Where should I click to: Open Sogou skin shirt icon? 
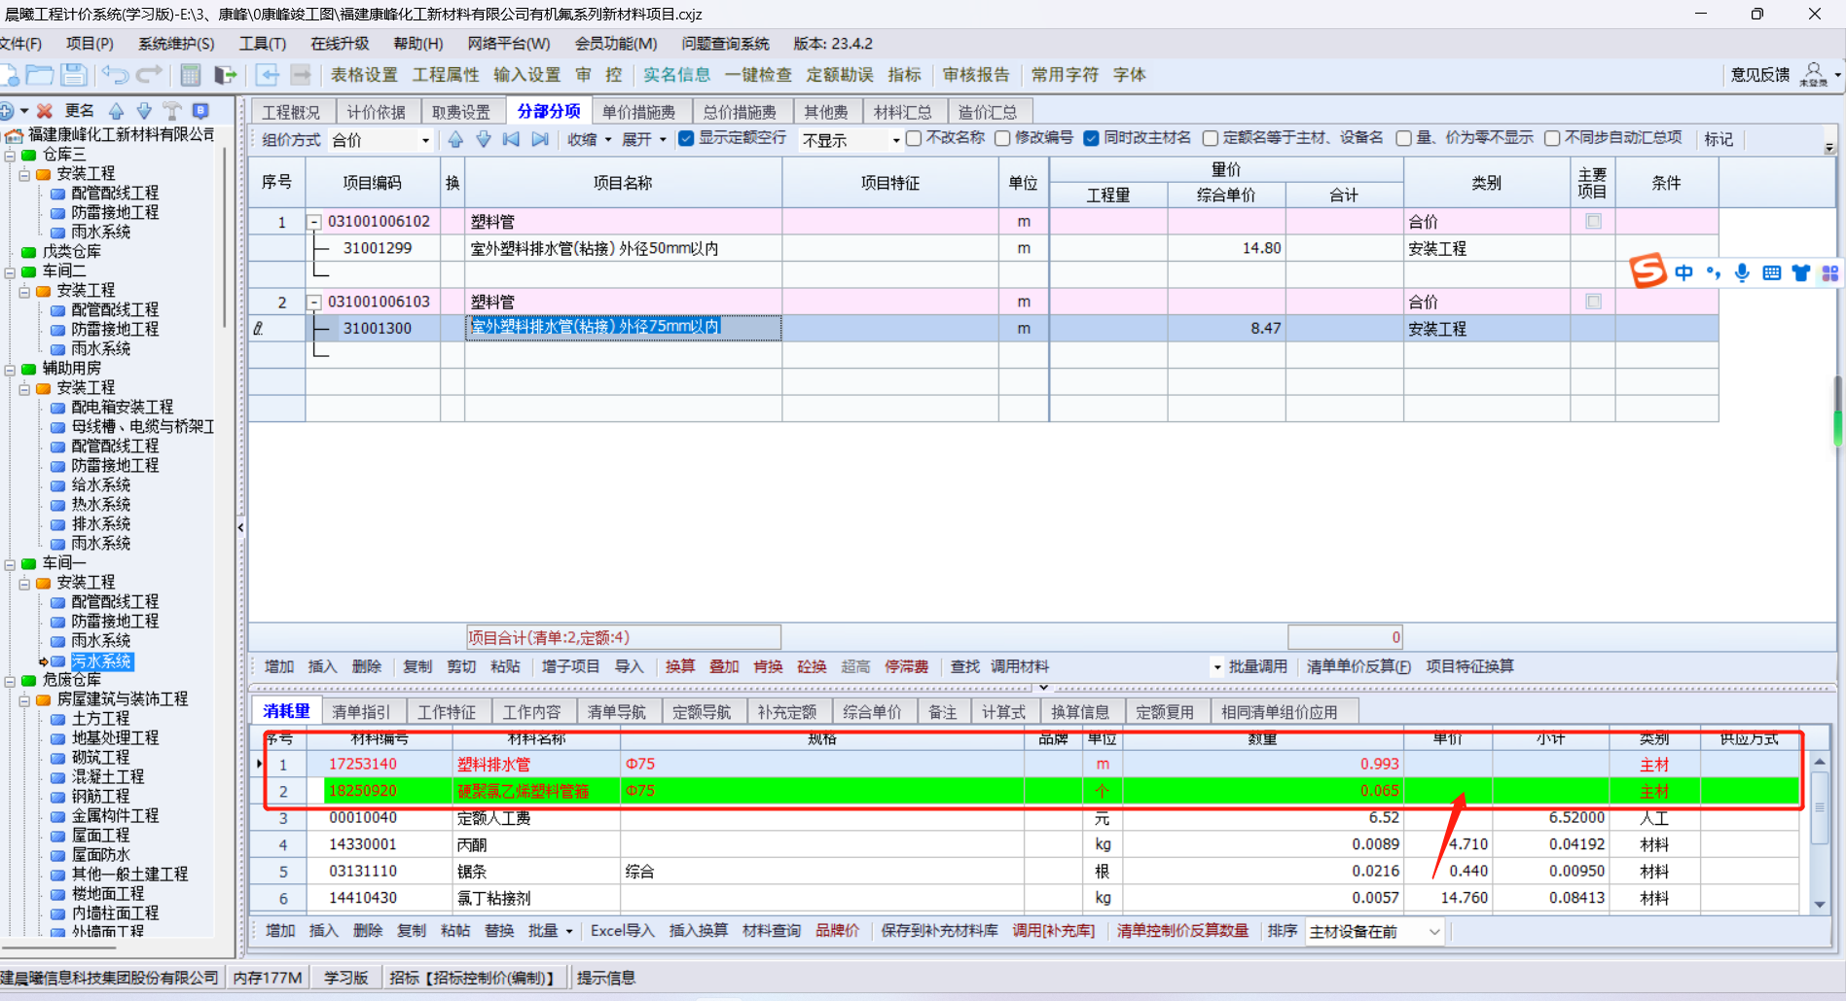point(1801,273)
